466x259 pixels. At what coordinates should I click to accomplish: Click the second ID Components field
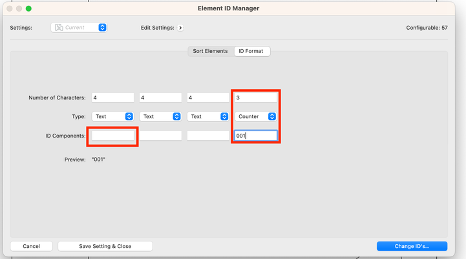pos(160,136)
